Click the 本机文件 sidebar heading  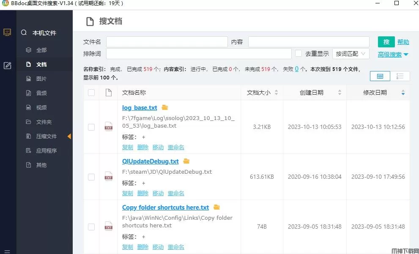tap(44, 33)
